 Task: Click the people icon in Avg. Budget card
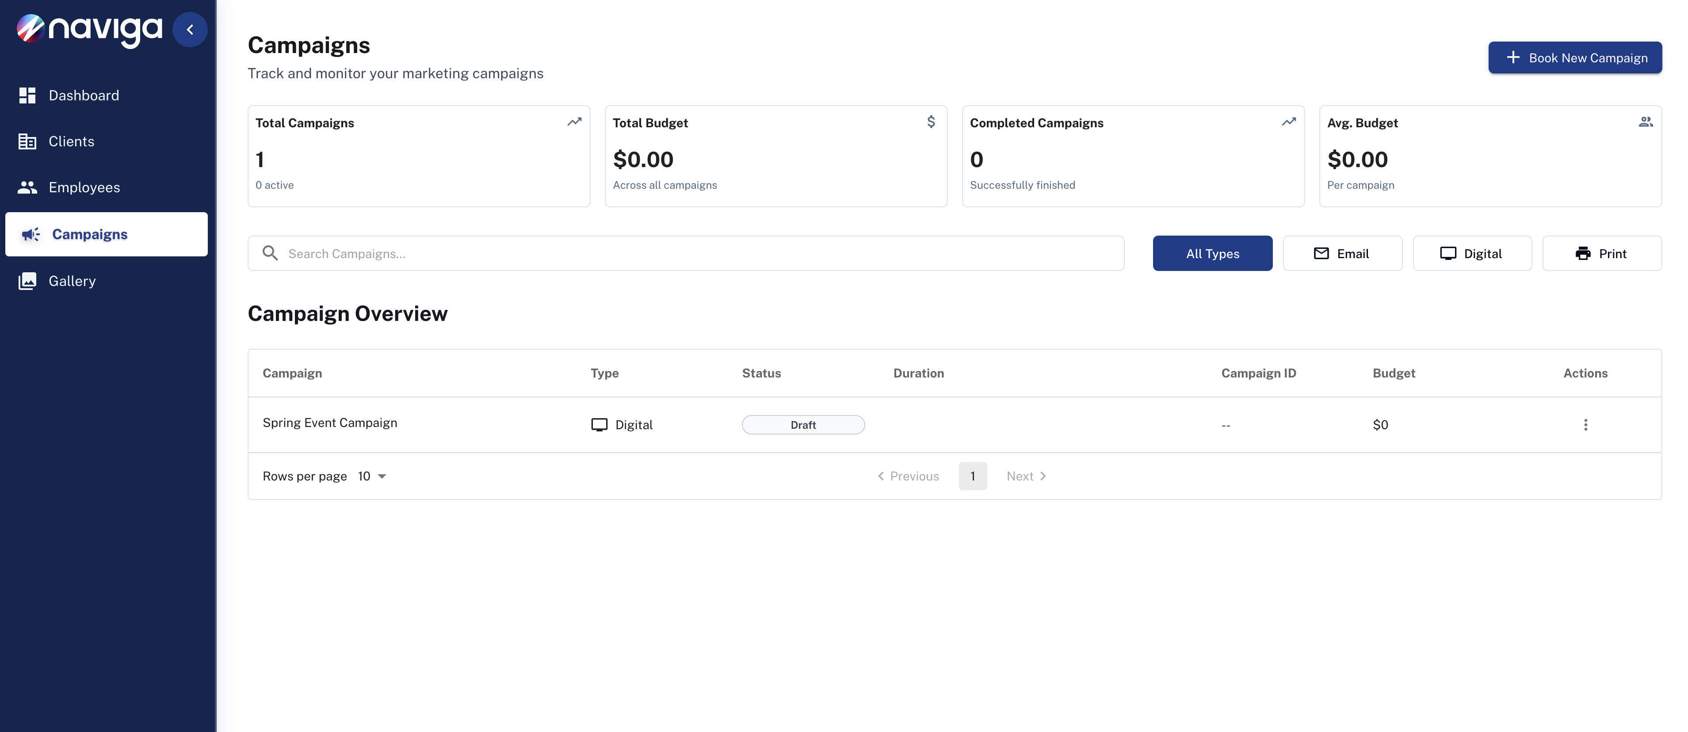coord(1646,122)
